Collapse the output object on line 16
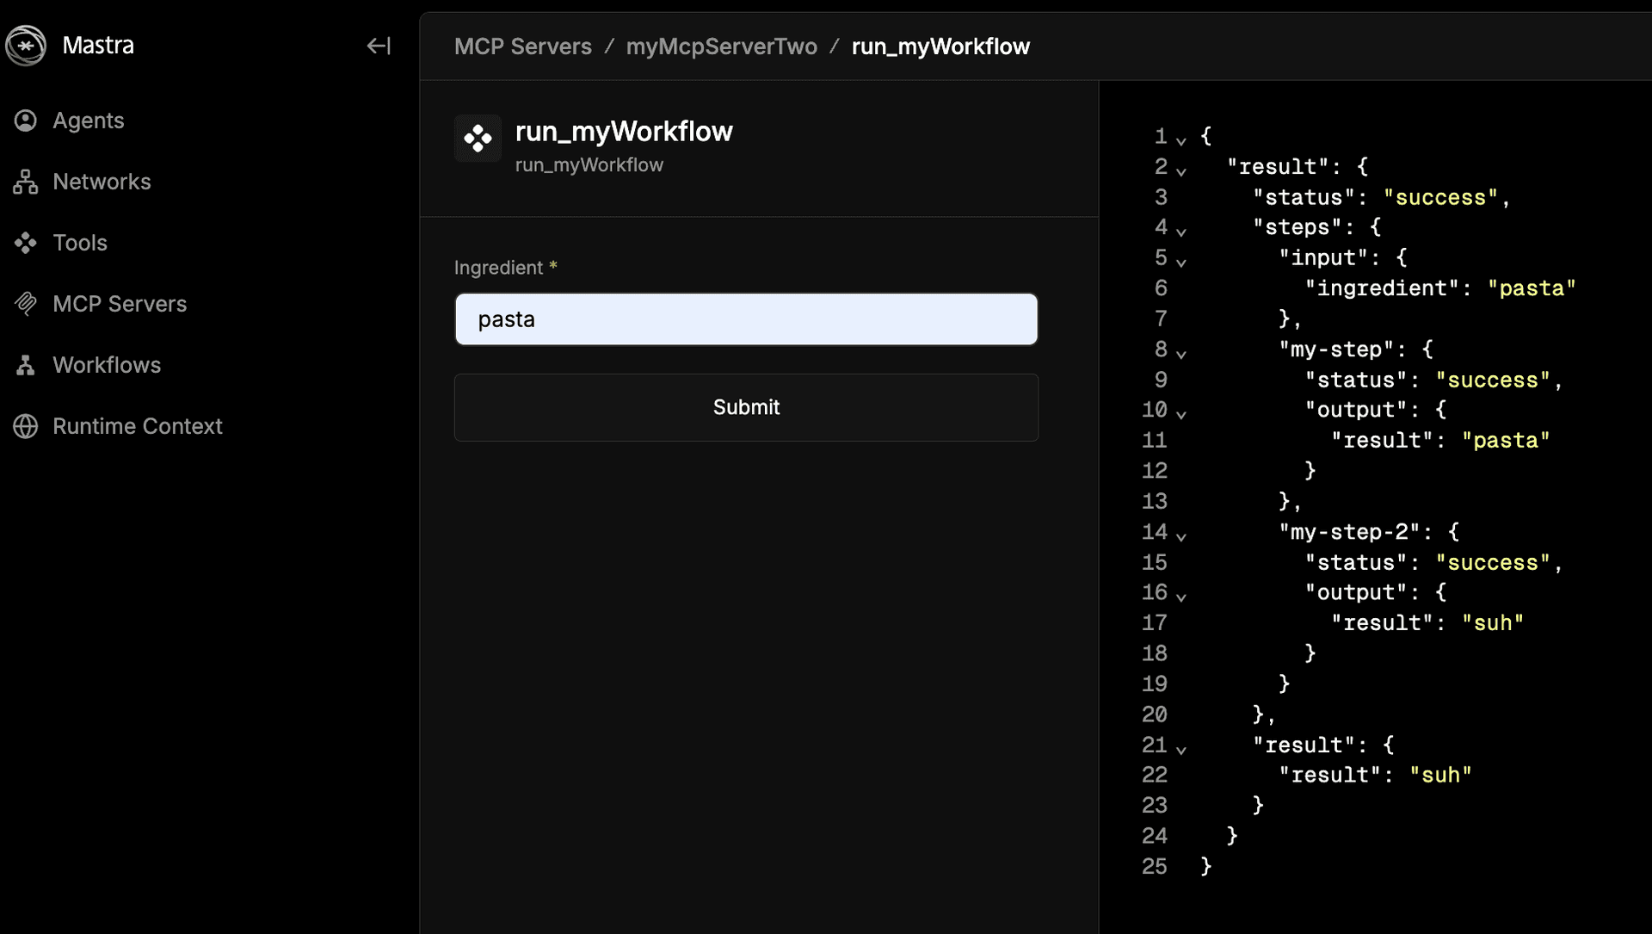Image resolution: width=1652 pixels, height=934 pixels. pos(1182,597)
